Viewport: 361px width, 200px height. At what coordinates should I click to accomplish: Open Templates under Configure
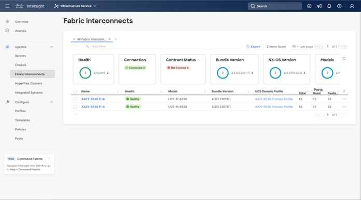pos(22,120)
